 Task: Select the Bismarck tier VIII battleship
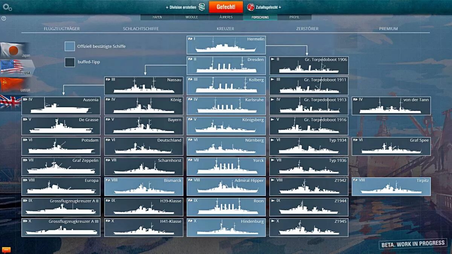pos(144,186)
